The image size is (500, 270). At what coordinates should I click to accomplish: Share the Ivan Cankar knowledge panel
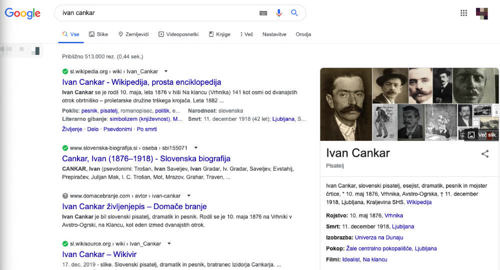tap(485, 154)
